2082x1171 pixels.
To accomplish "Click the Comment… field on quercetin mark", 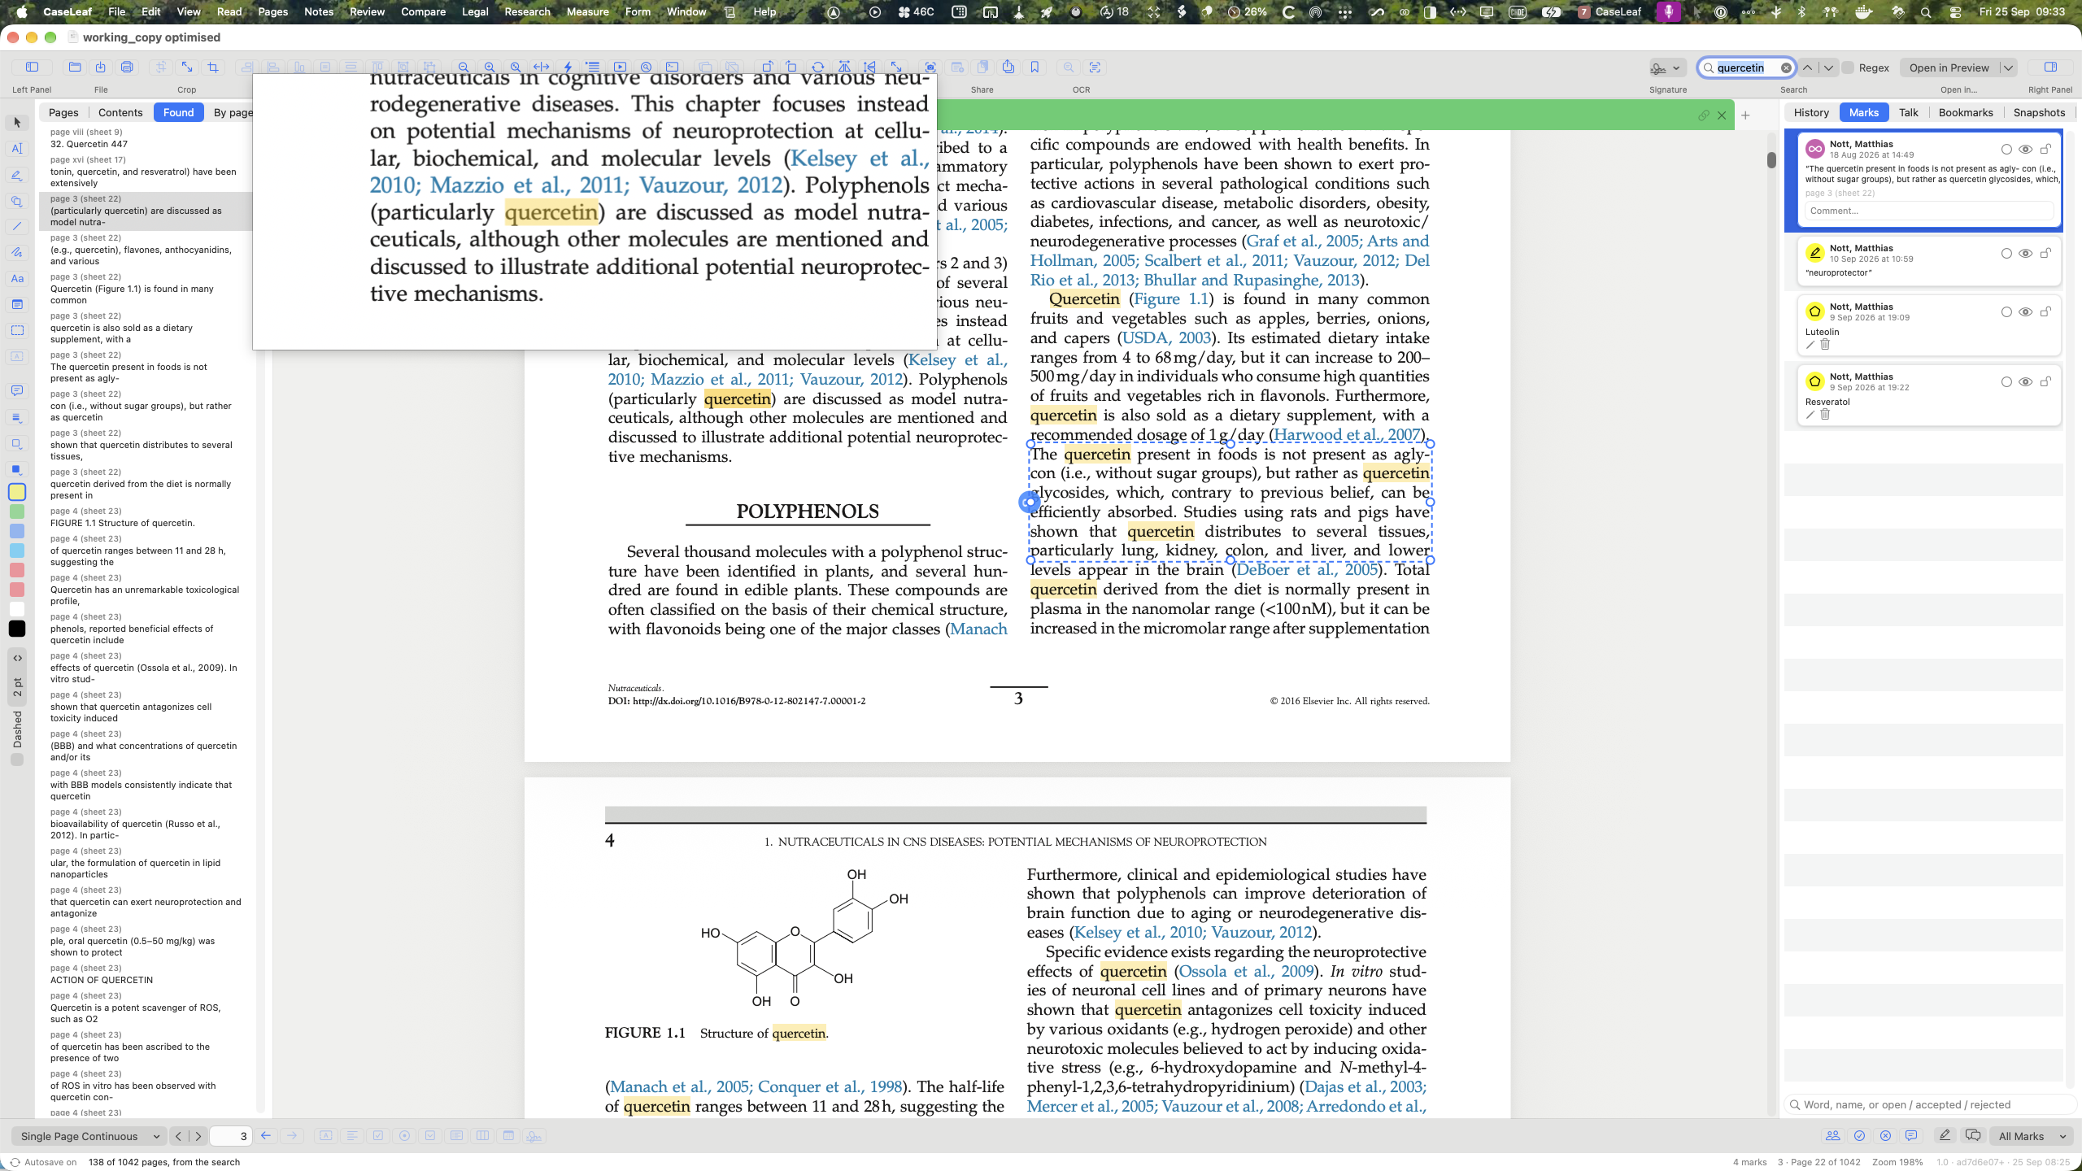I will pos(1928,211).
